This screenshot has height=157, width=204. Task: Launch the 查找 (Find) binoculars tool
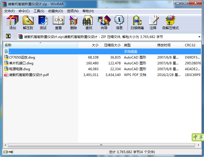tap(89, 22)
